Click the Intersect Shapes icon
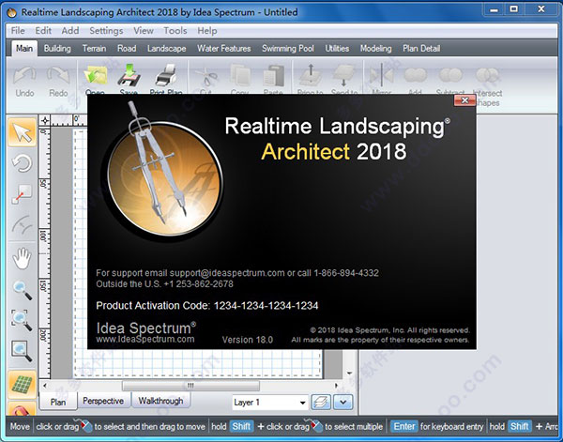563x442 pixels. coord(487,75)
